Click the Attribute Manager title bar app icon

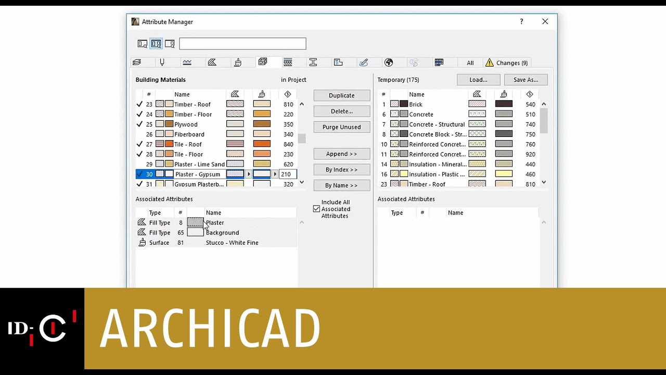(x=135, y=22)
